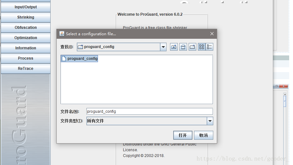Open the look-in folder dropdown
This screenshot has width=293, height=165.
coord(163,47)
